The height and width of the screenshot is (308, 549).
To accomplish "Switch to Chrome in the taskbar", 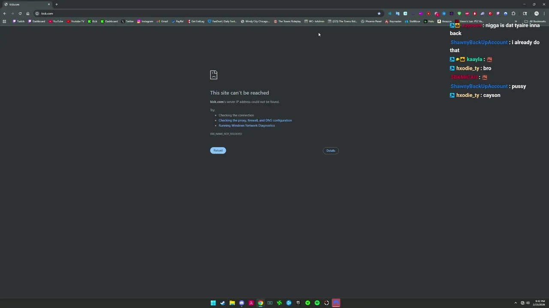I will [260, 303].
